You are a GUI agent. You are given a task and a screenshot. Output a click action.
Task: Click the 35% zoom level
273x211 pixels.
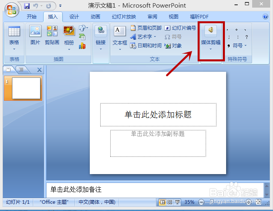[x=189, y=202]
